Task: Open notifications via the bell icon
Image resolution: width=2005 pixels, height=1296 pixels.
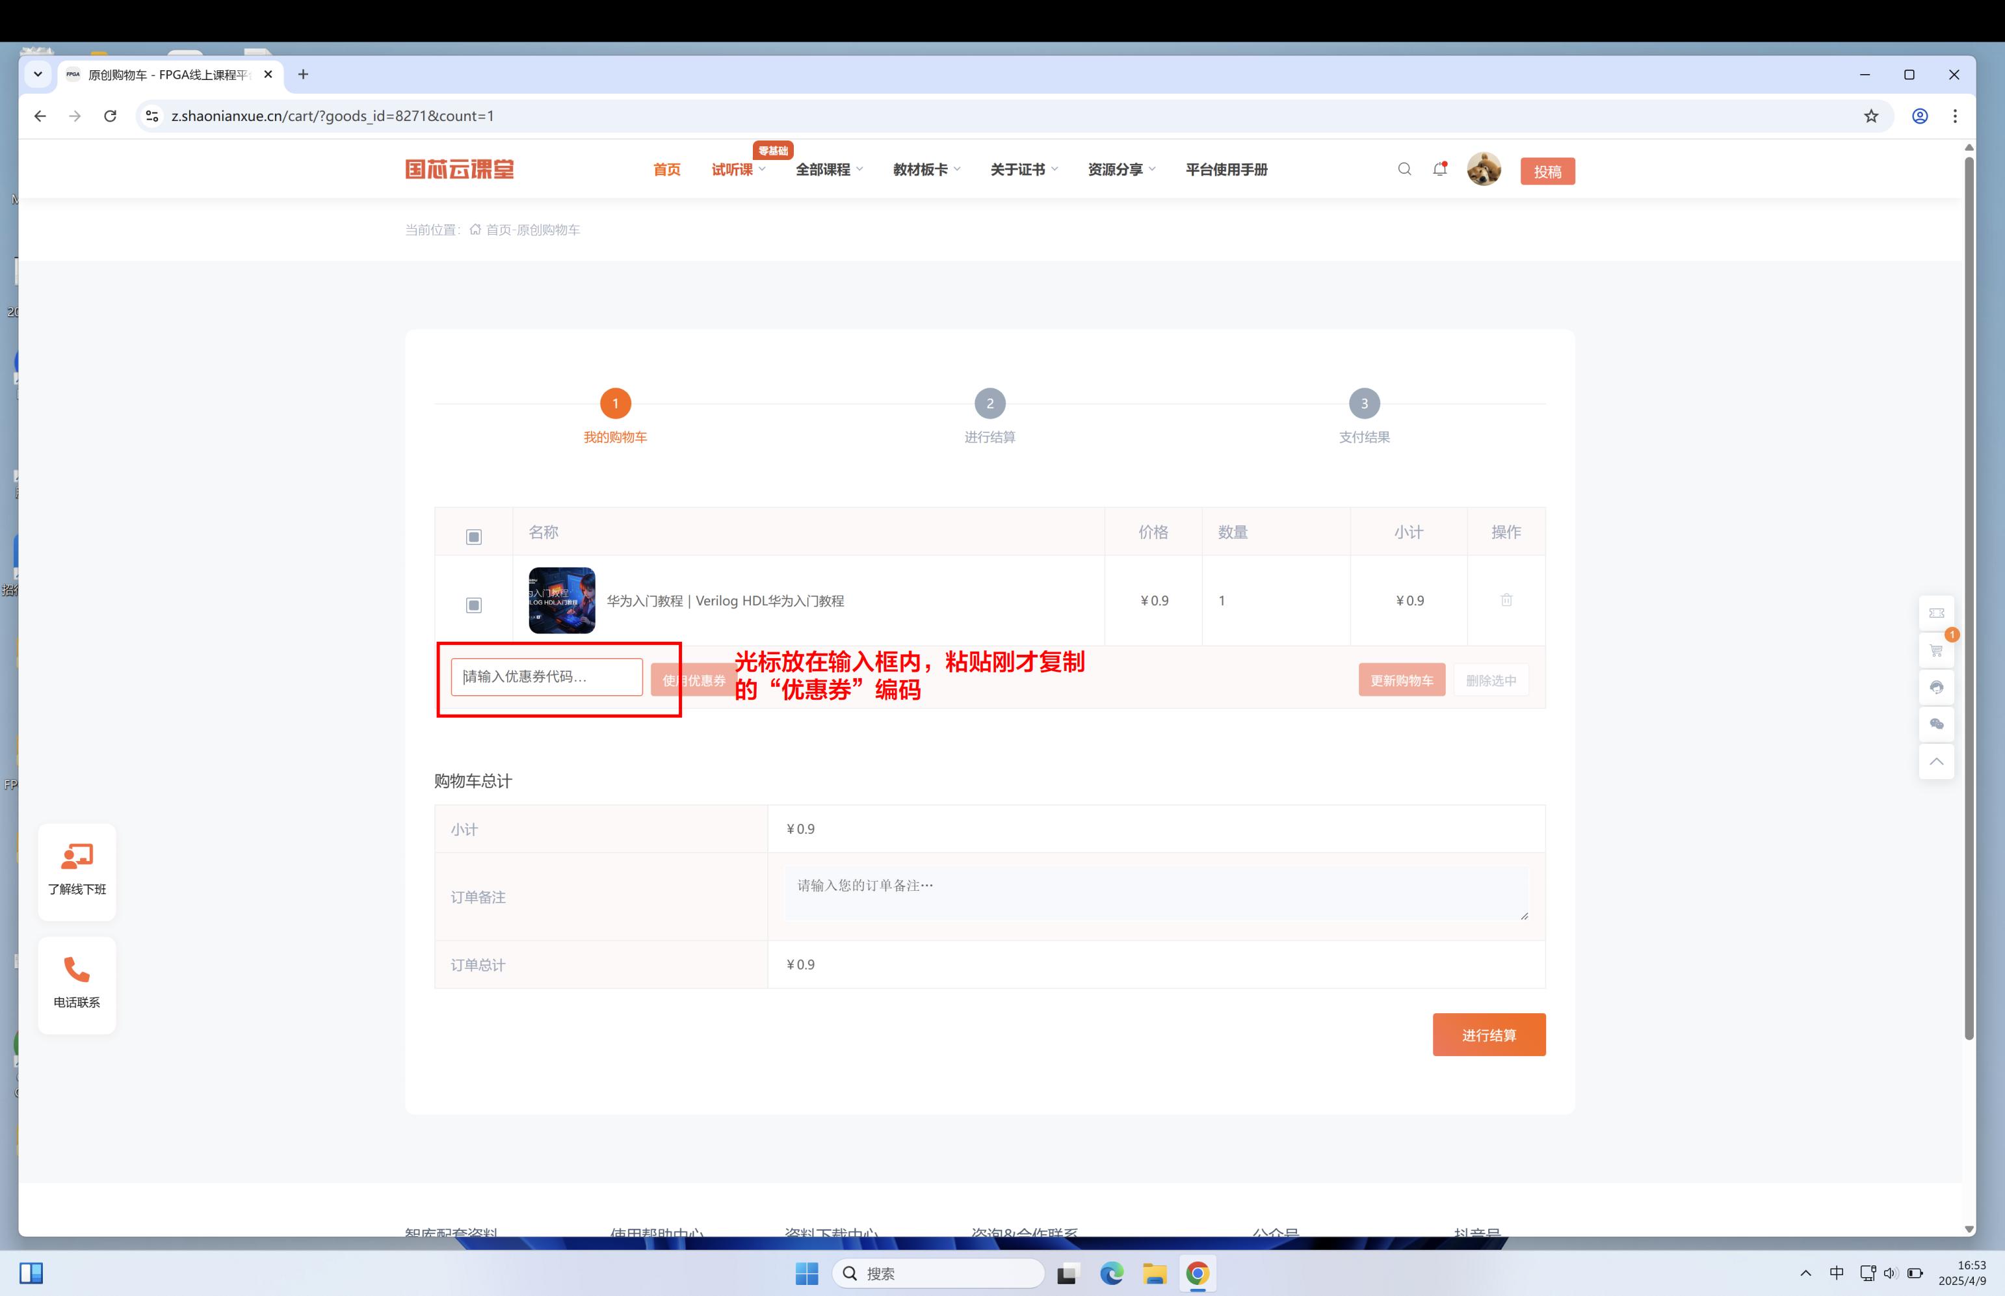Action: tap(1439, 169)
